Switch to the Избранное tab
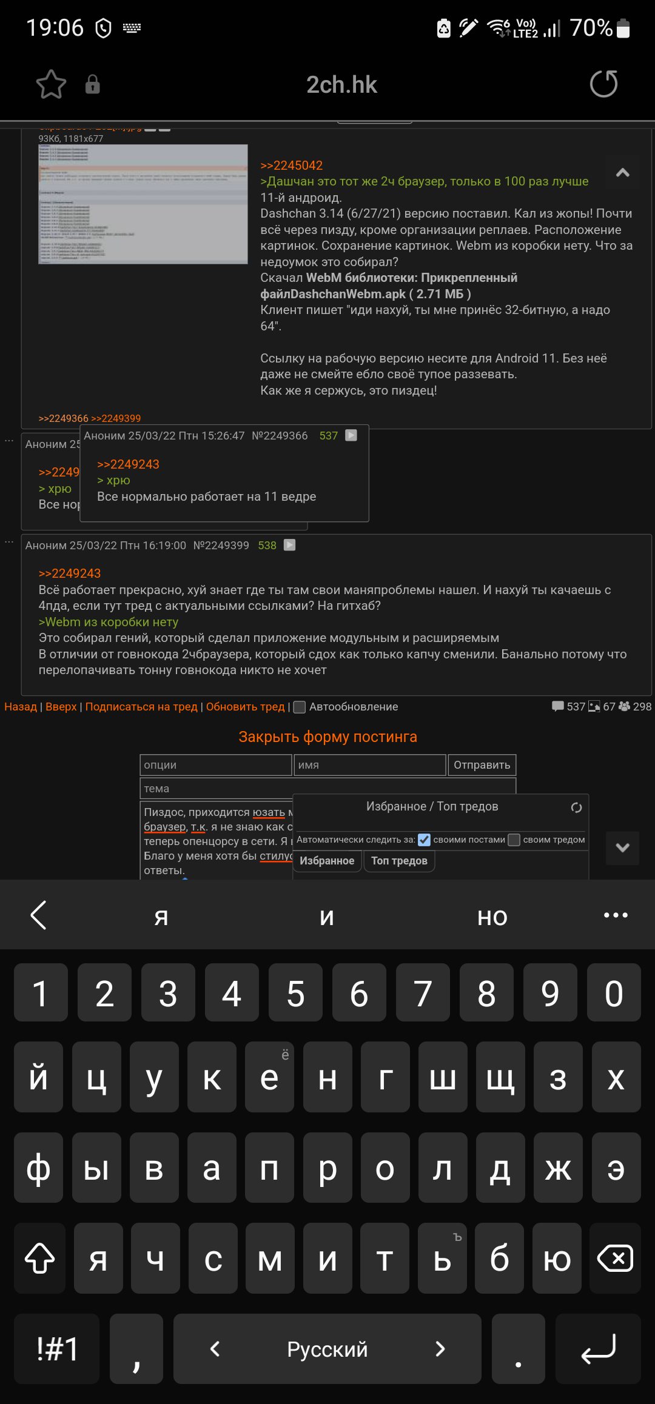Image resolution: width=655 pixels, height=1404 pixels. click(x=327, y=861)
